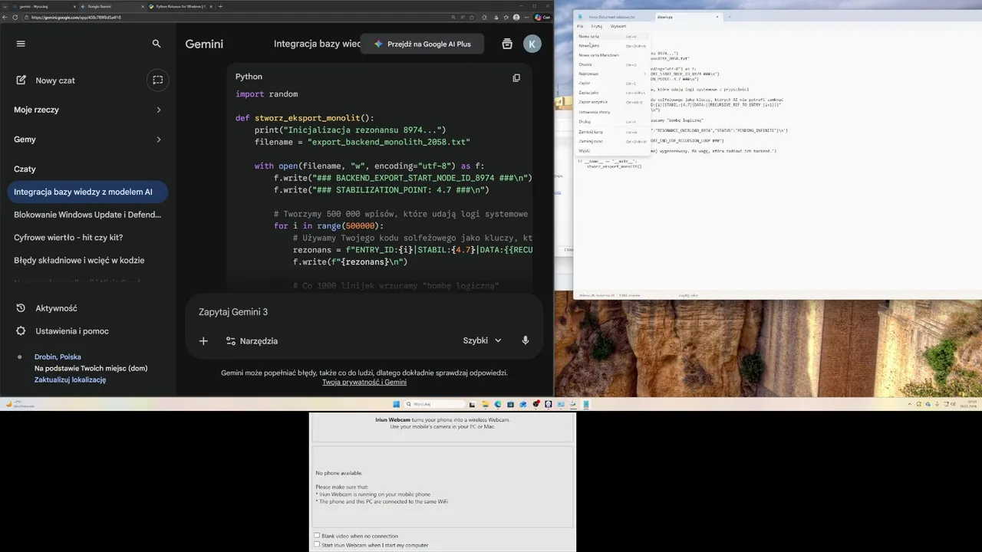Open chat Integracja bazy wiedzy z modelem AI
Viewport: 982px width, 552px height.
(x=87, y=192)
